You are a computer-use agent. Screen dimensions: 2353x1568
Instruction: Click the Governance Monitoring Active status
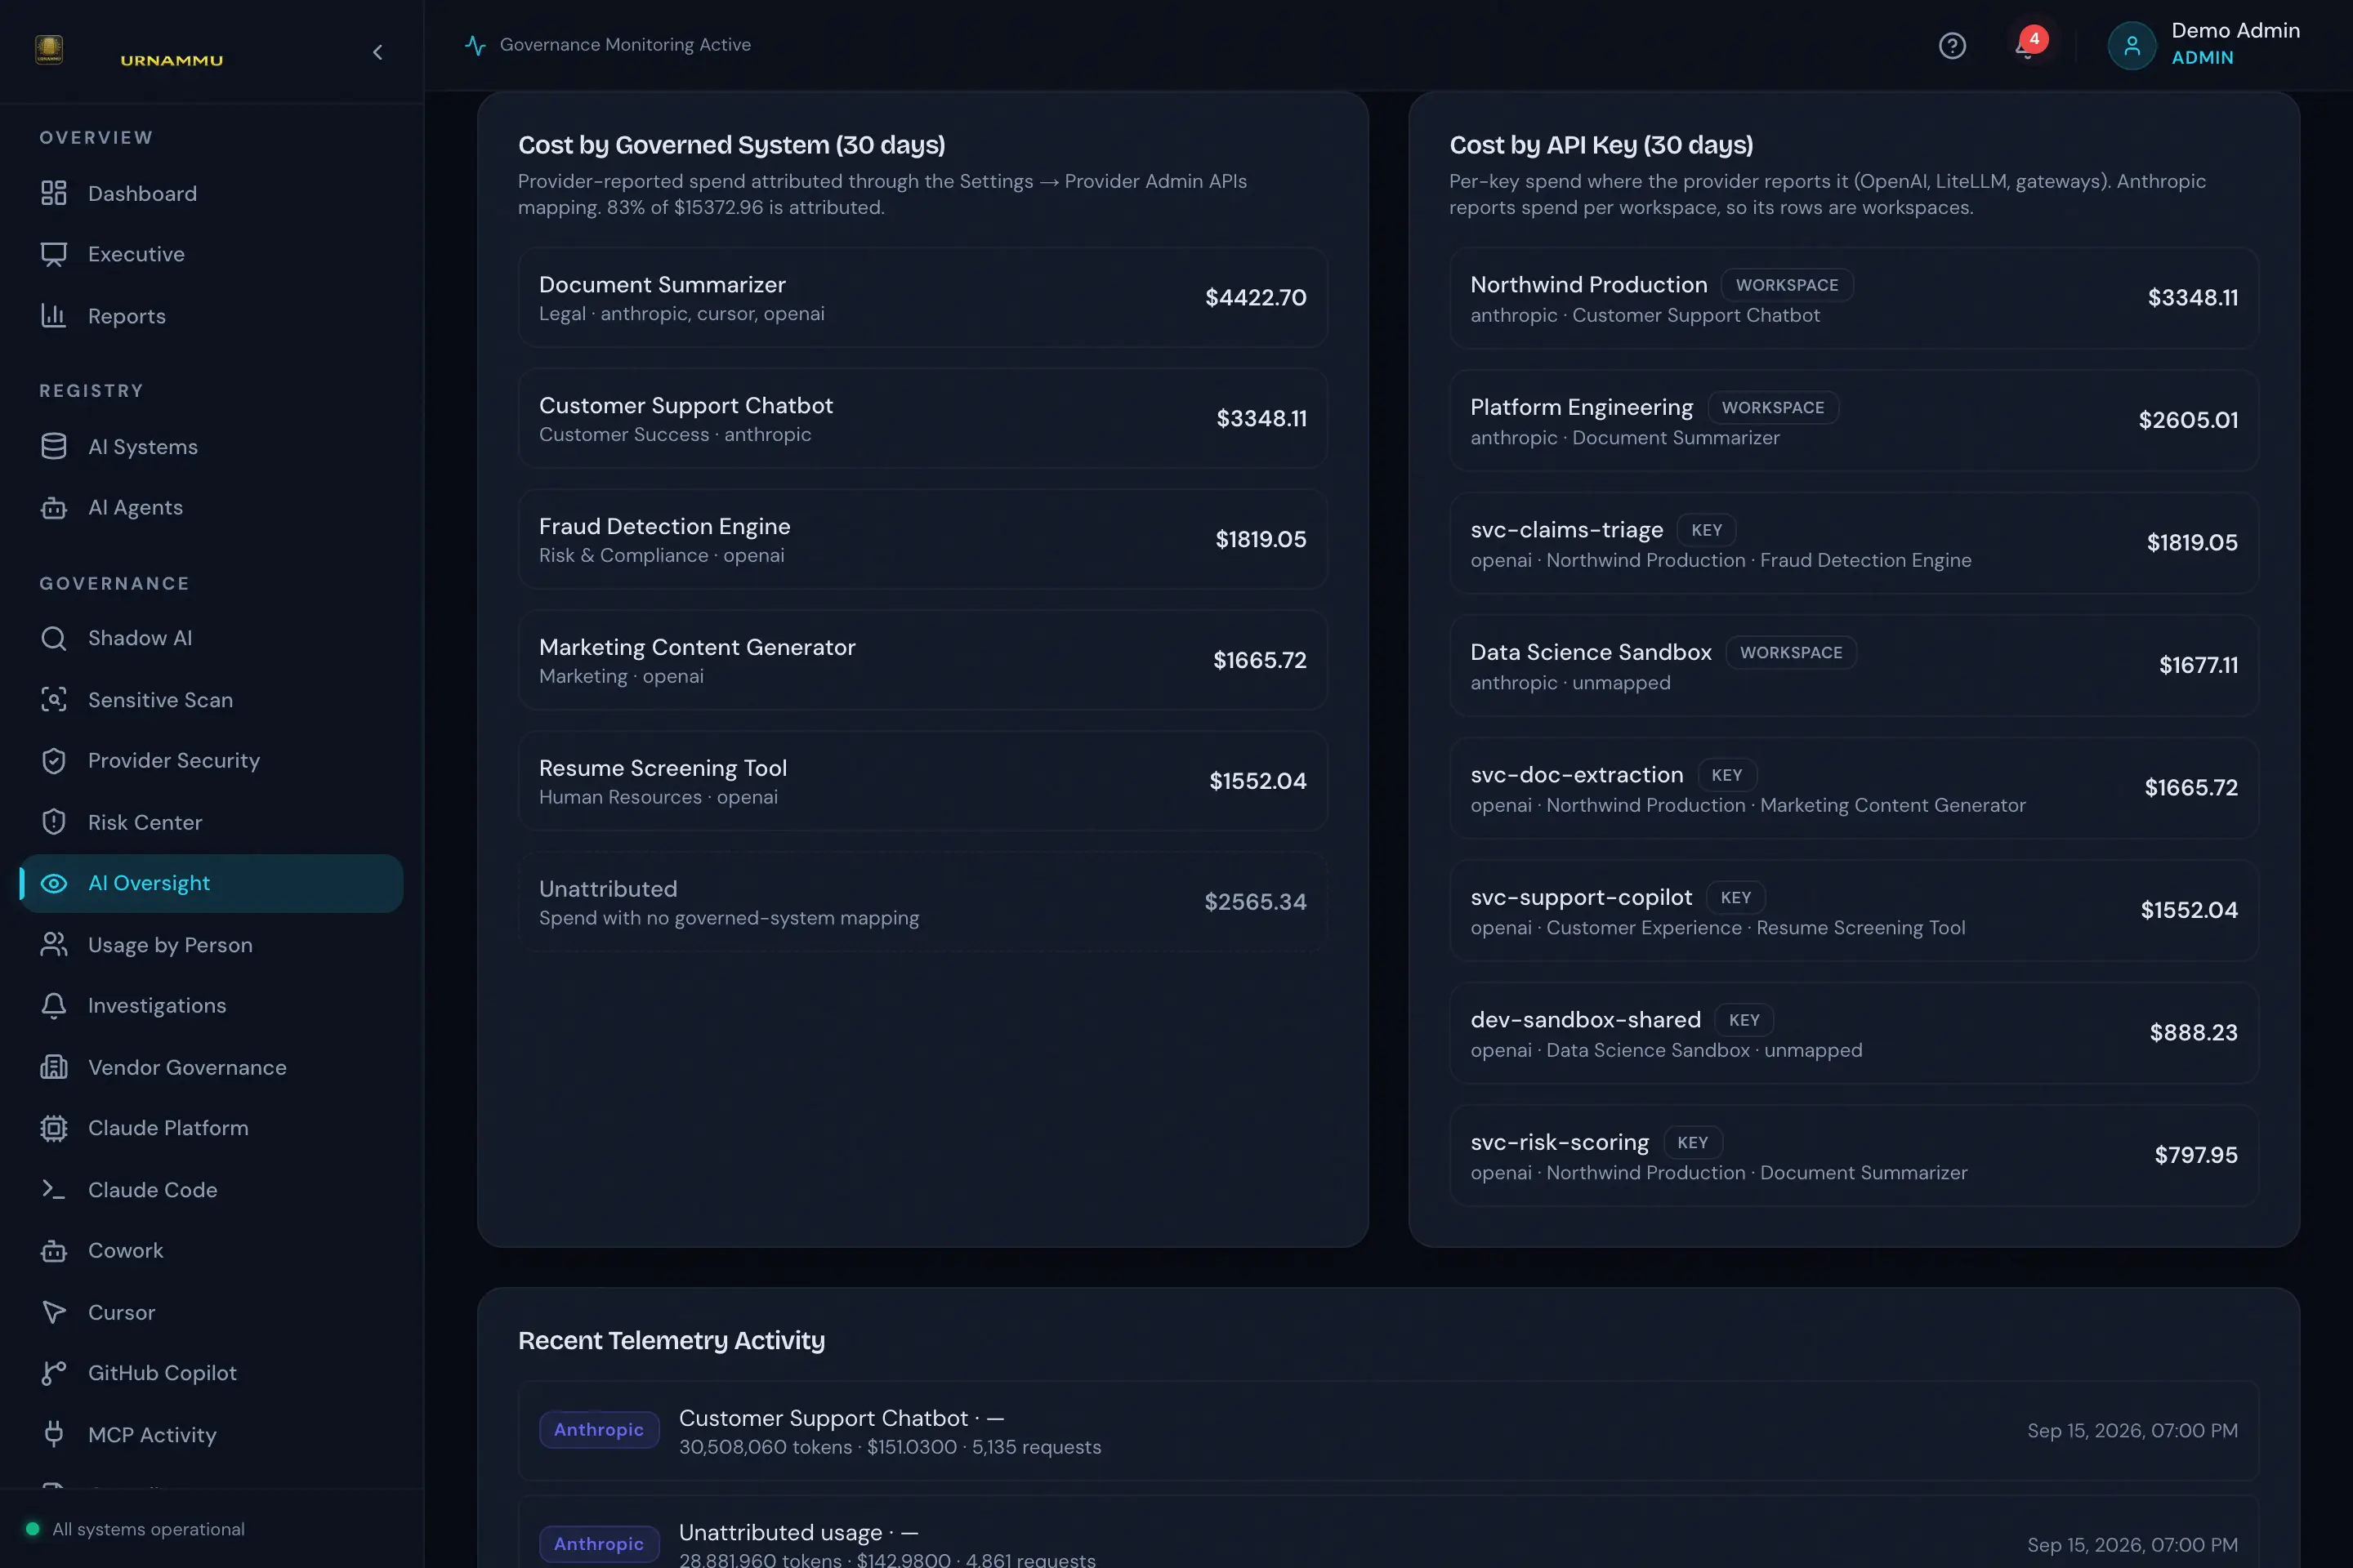click(608, 45)
